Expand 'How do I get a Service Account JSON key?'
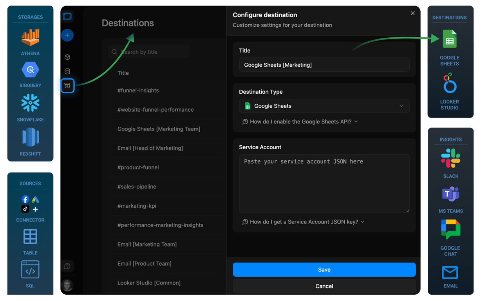Viewport: 481px width, 301px height. tap(304, 222)
